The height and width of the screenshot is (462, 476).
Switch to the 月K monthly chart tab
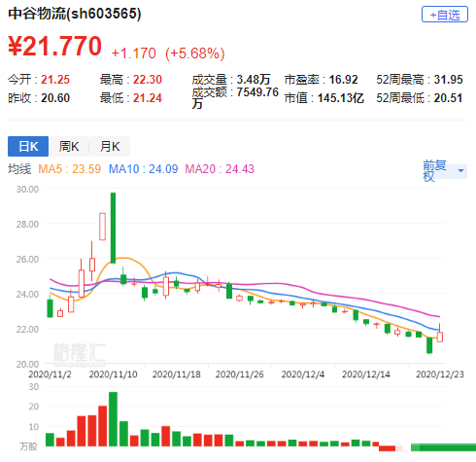110,146
